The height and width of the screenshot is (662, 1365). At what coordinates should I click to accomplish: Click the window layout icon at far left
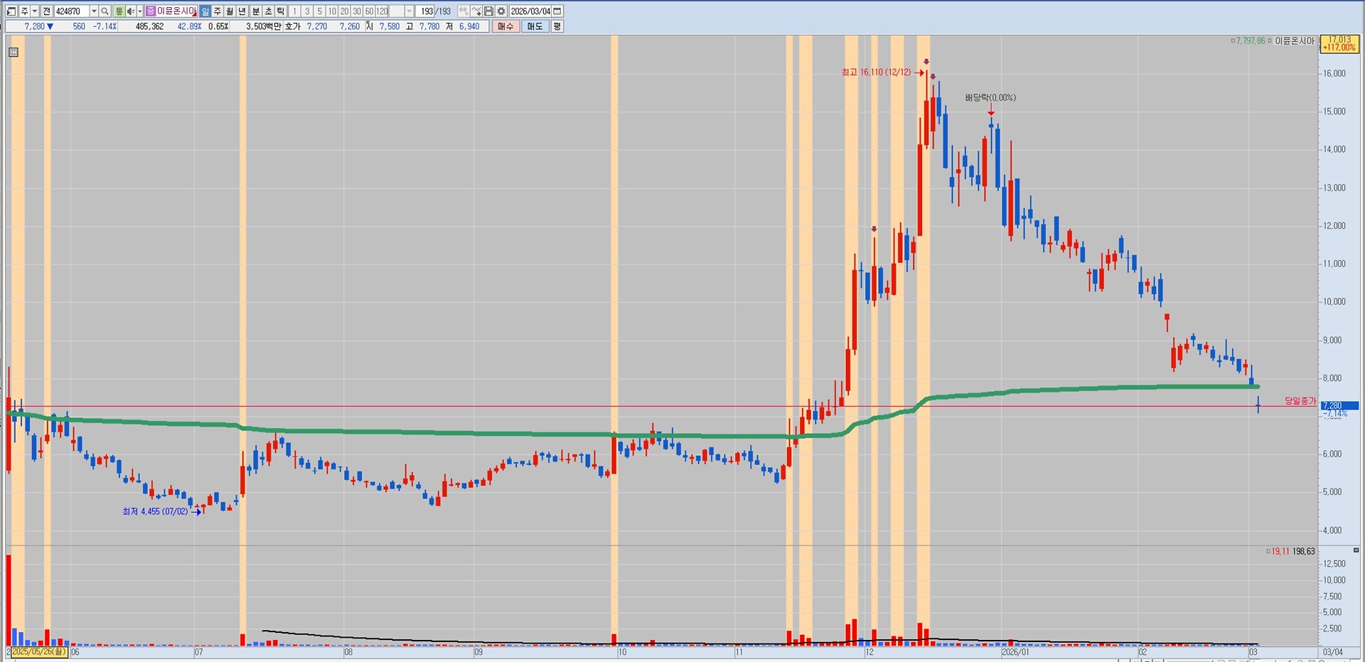[11, 11]
